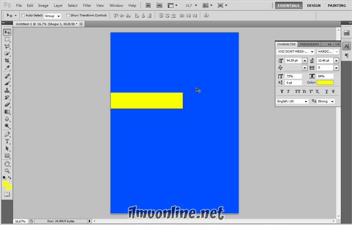Activate the Zoom tool in toolbox
The height and width of the screenshot is (225, 352).
[7, 171]
